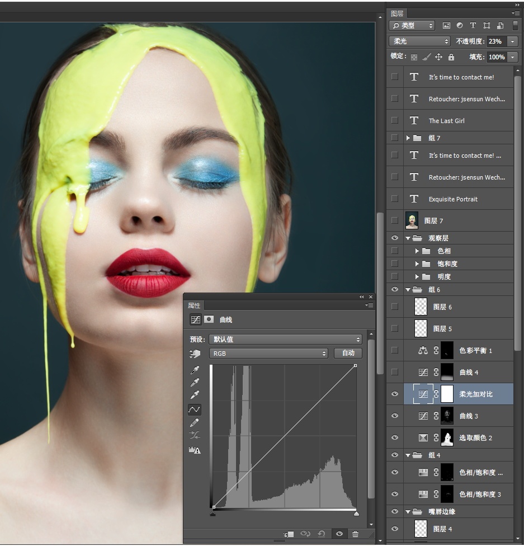Hide the 组 6 group
The image size is (524, 546).
pos(394,289)
